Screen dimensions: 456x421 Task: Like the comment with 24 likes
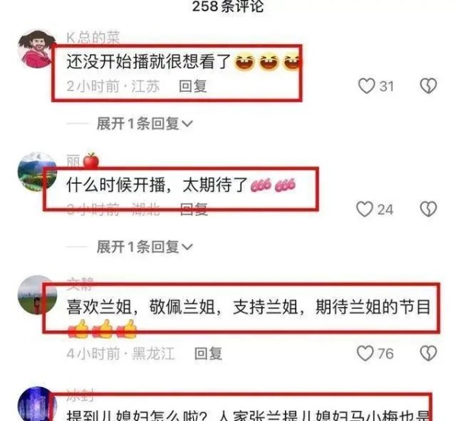click(365, 209)
